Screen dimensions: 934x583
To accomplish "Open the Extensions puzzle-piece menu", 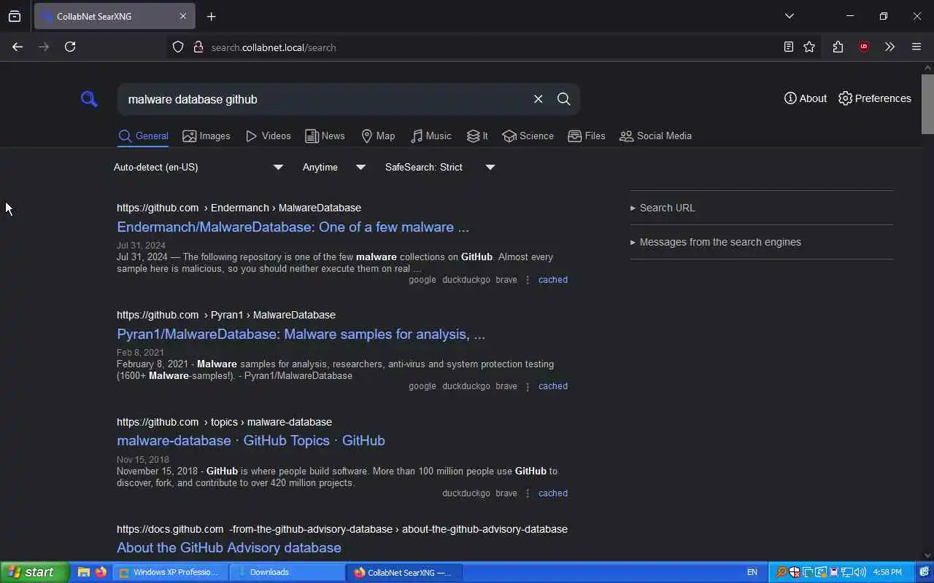I will [x=838, y=47].
